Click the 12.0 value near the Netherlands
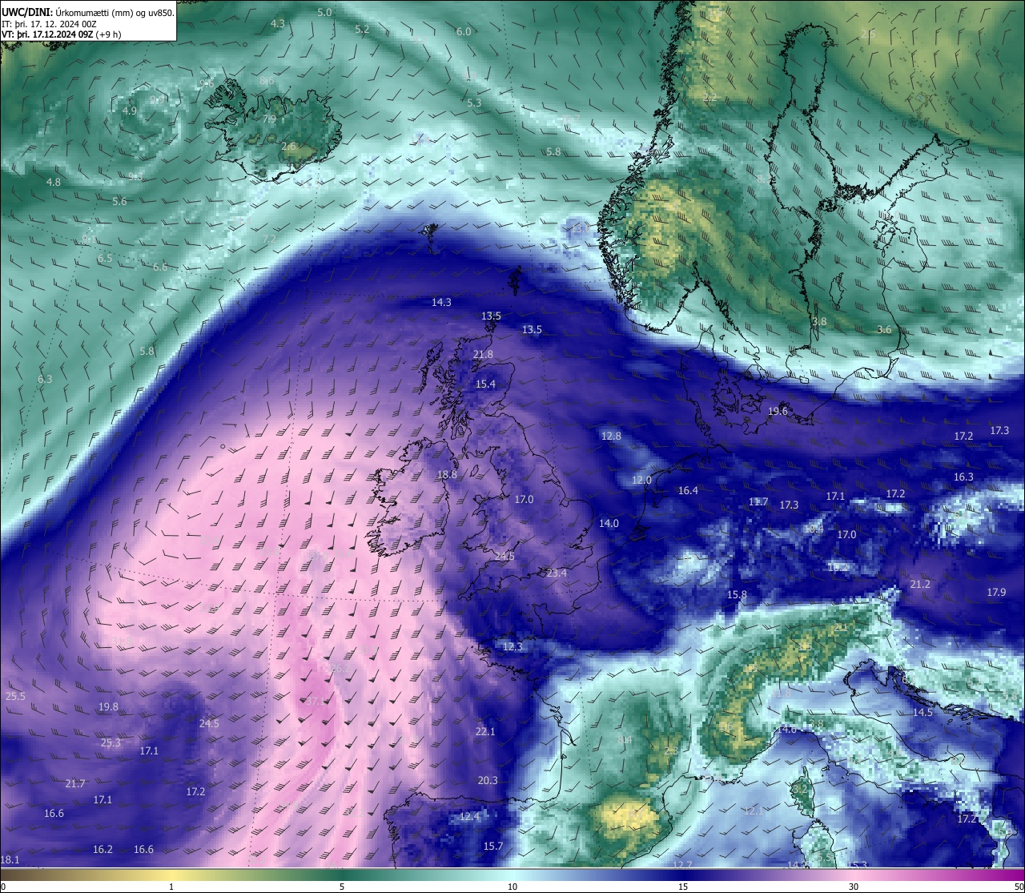This screenshot has width=1025, height=893. pyautogui.click(x=641, y=480)
